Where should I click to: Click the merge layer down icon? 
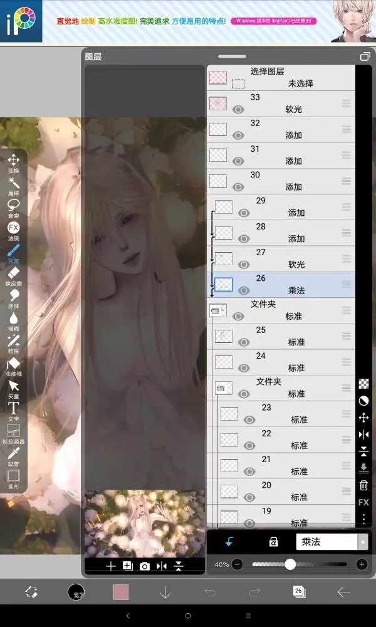click(363, 468)
